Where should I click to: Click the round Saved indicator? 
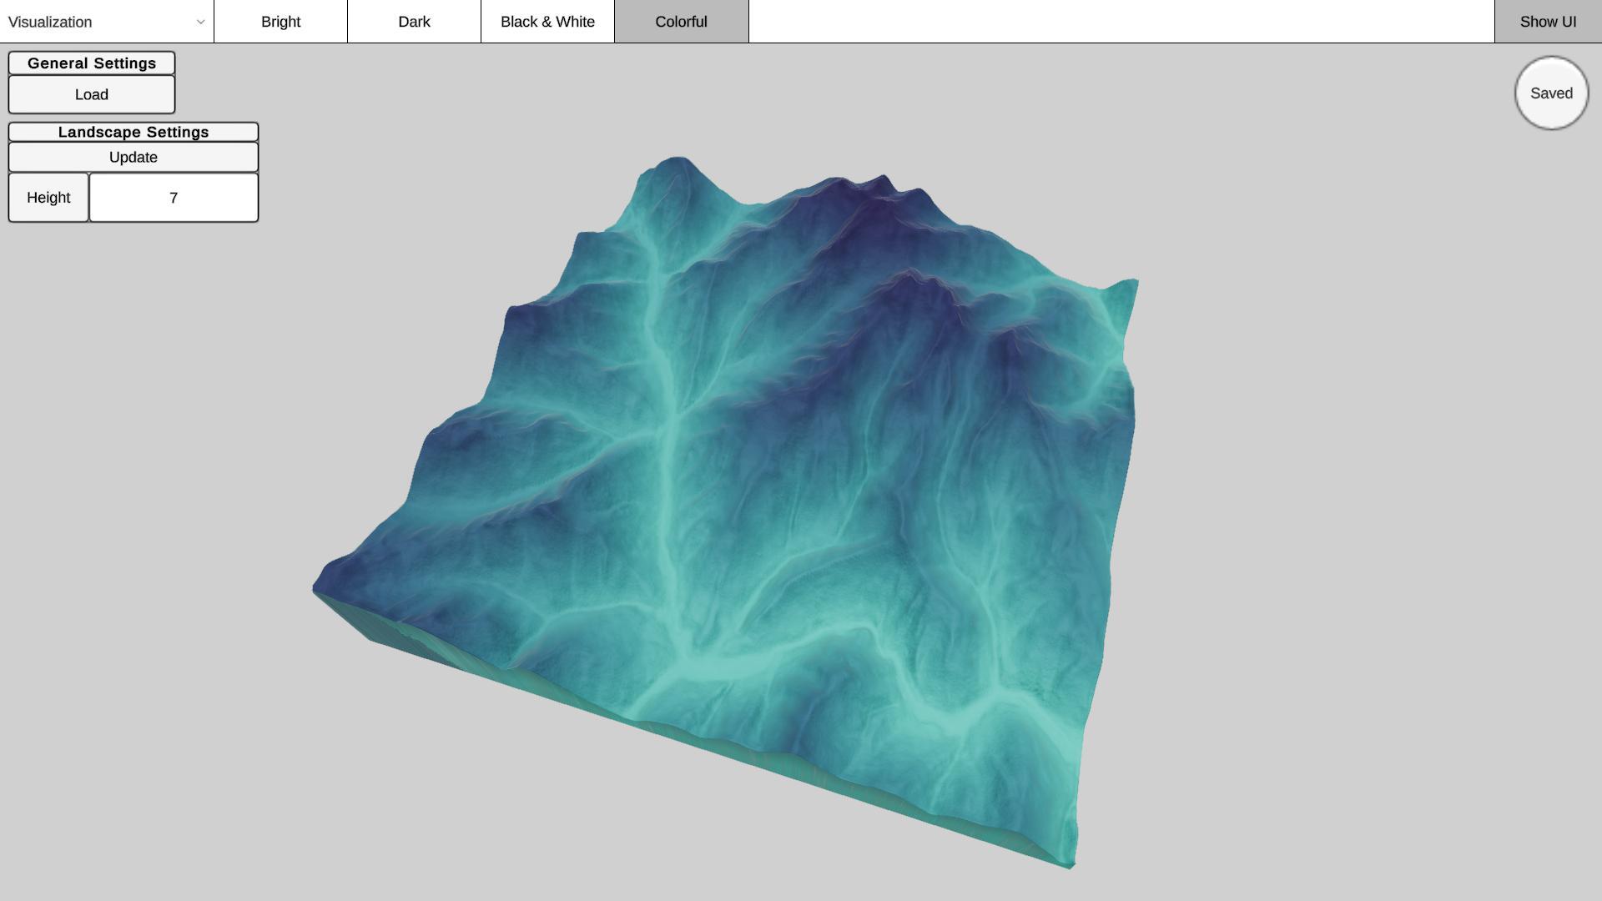[x=1551, y=93]
